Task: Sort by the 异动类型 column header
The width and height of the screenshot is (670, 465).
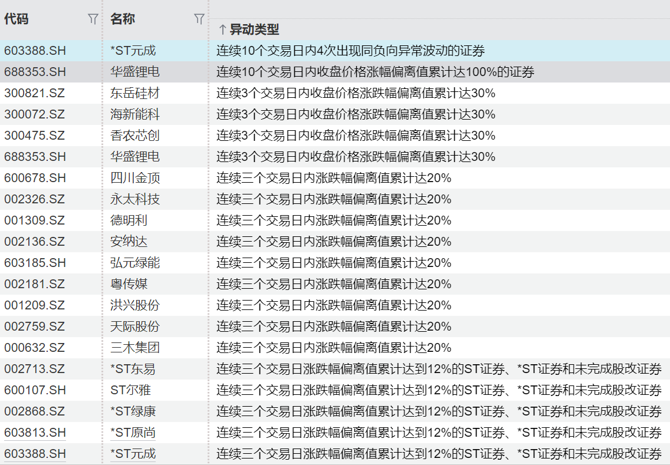Action: tap(254, 29)
